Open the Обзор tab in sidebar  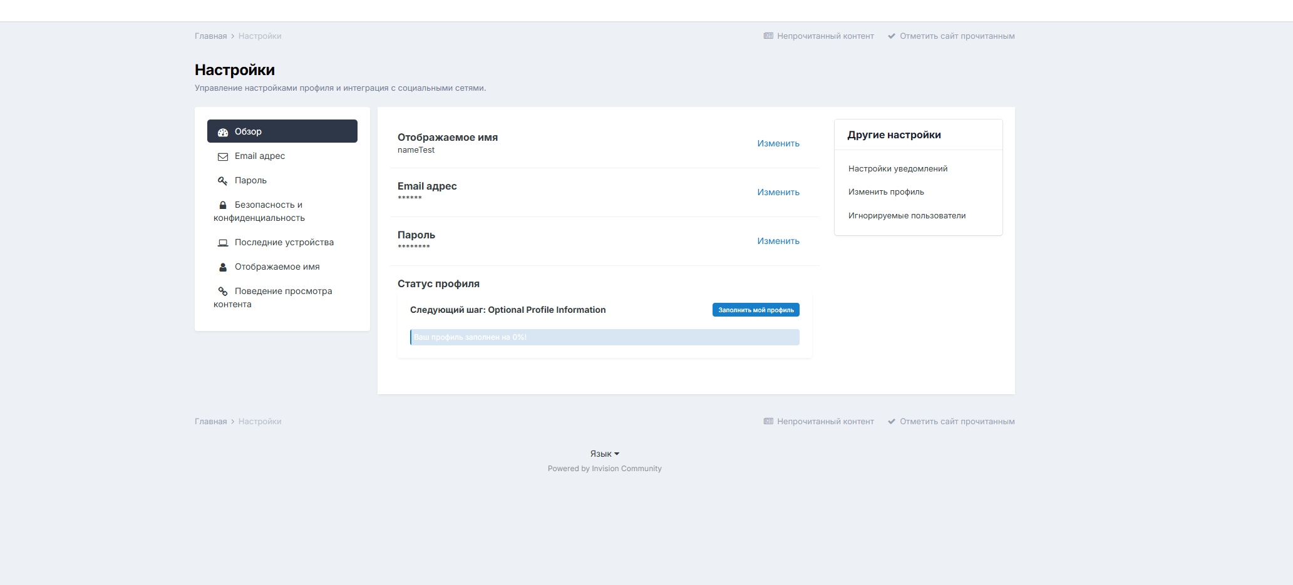(x=282, y=131)
